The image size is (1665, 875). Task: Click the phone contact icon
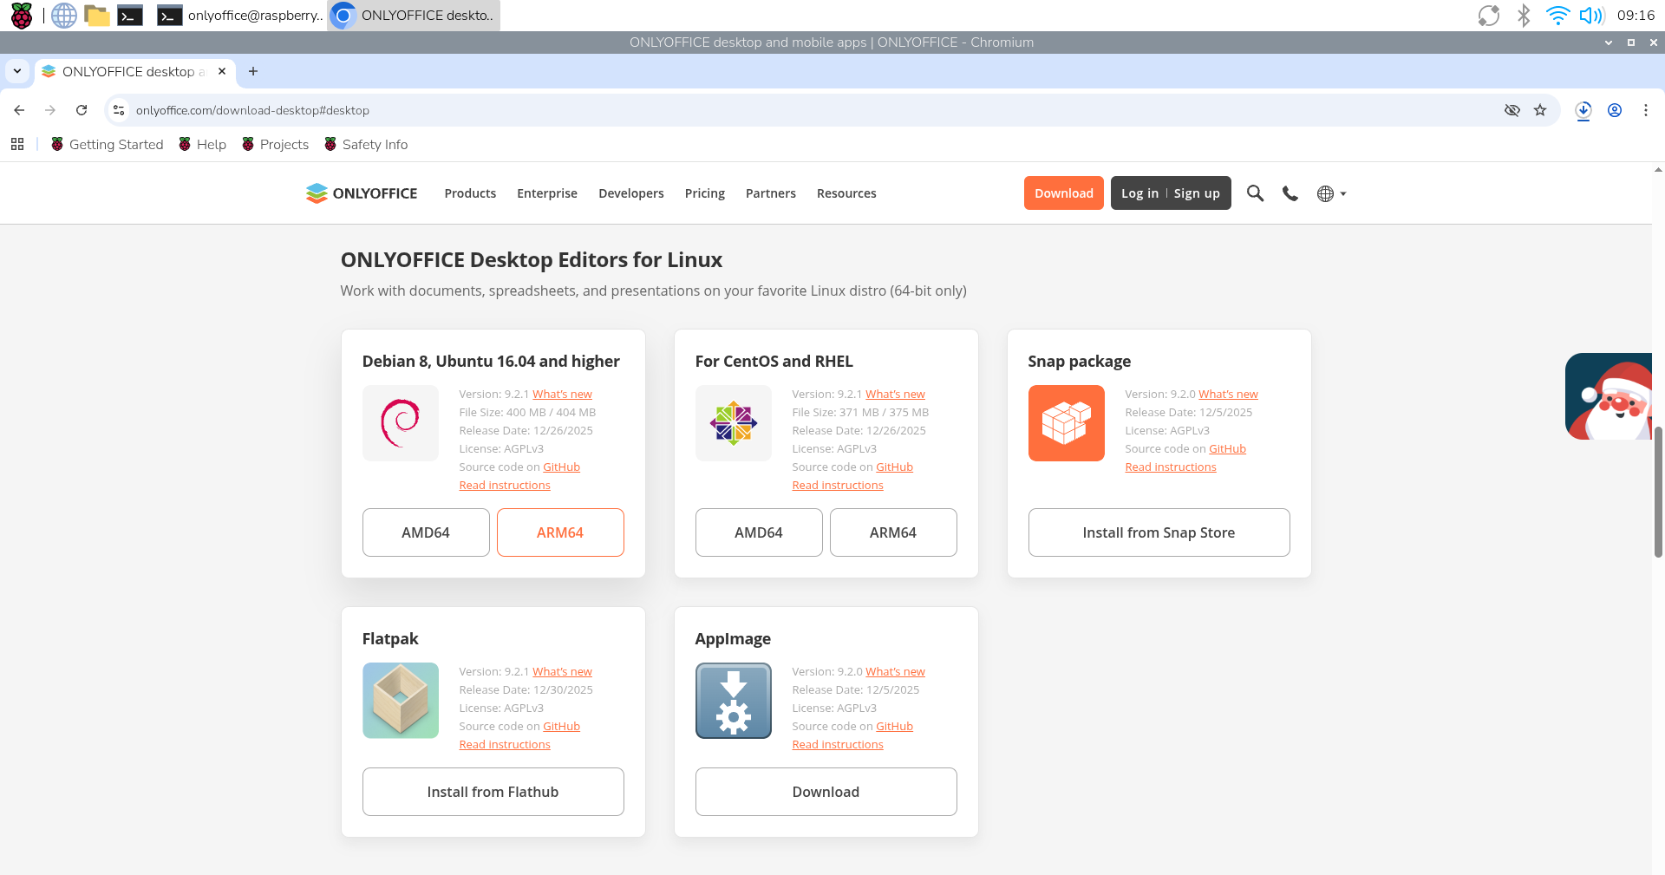pyautogui.click(x=1290, y=193)
